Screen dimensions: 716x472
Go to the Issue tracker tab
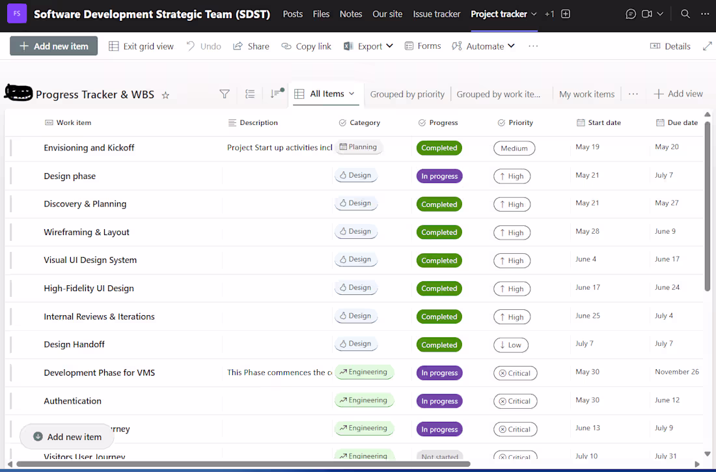click(x=436, y=13)
